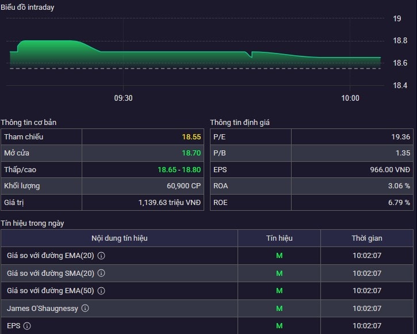Click the green M signal in EMA(20) row
This screenshot has height=334, width=417.
(x=279, y=256)
